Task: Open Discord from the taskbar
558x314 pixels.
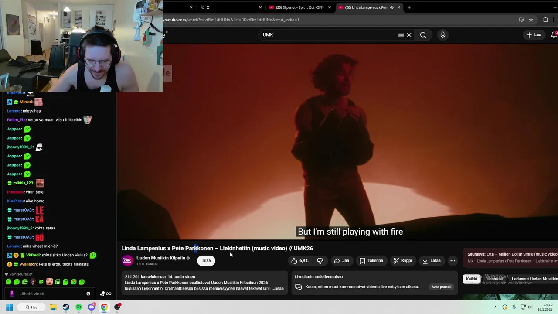Action: 92,307
